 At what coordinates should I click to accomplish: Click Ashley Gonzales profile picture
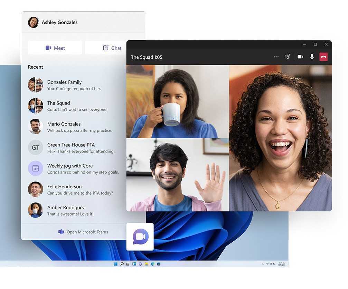[x=34, y=22]
